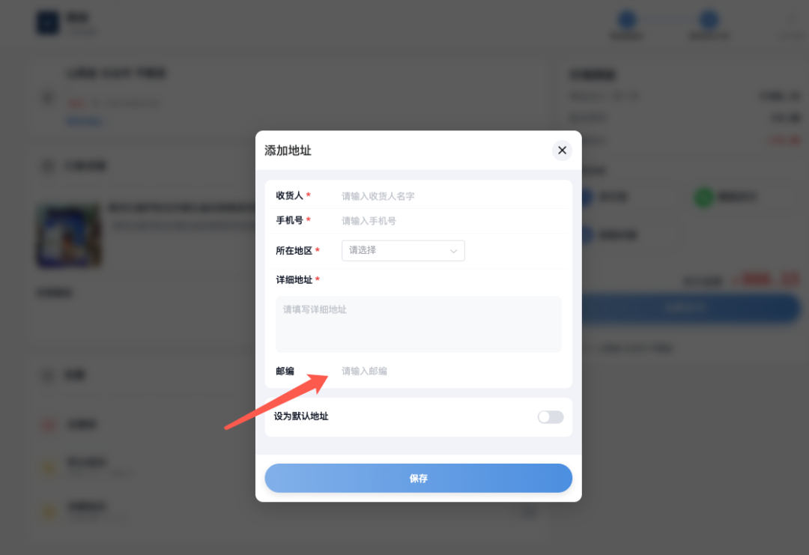This screenshot has width=809, height=555.
Task: Click the dark blue logo icon at top-left
Action: [x=47, y=23]
